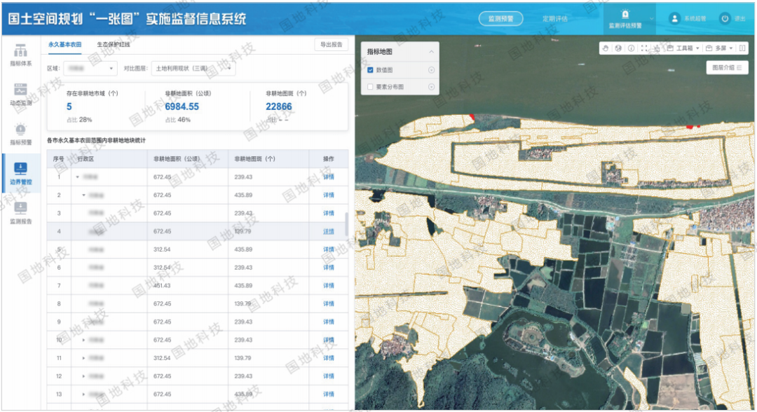Image resolution: width=757 pixels, height=412 pixels.
Task: Select the pan hand tool in map toolbar
Action: click(x=606, y=48)
